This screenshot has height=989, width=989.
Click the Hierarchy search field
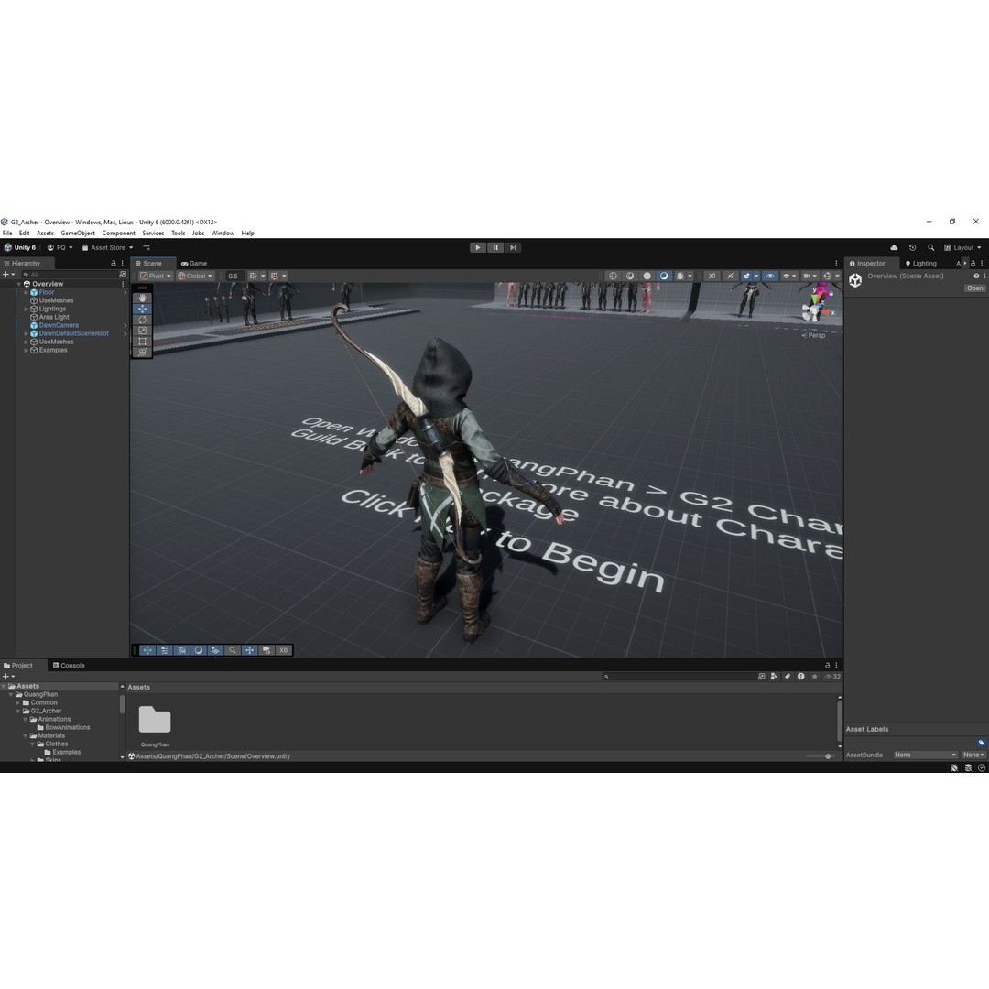pyautogui.click(x=70, y=275)
